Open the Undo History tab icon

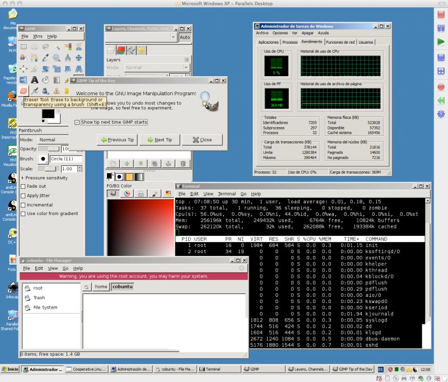pyautogui.click(x=141, y=50)
